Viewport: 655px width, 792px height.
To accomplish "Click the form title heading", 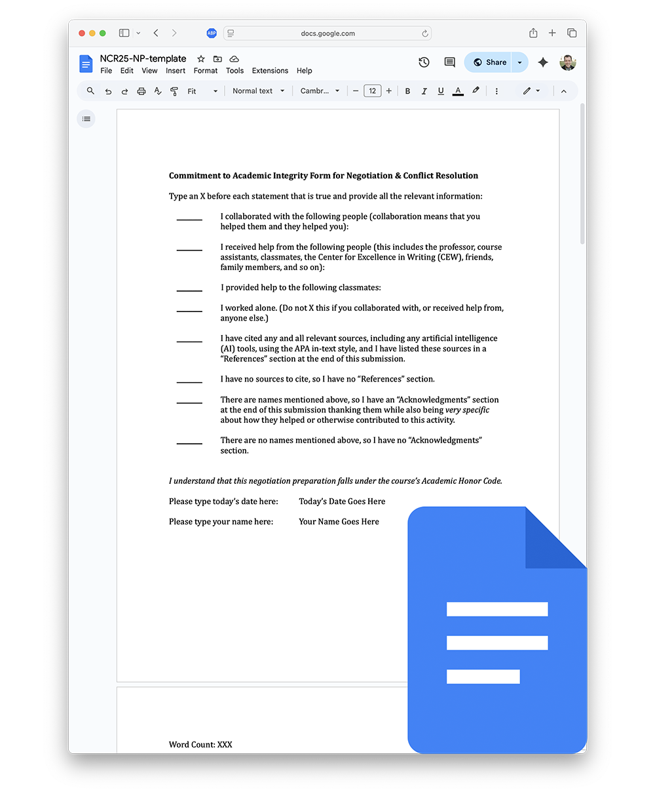I will pos(324,176).
